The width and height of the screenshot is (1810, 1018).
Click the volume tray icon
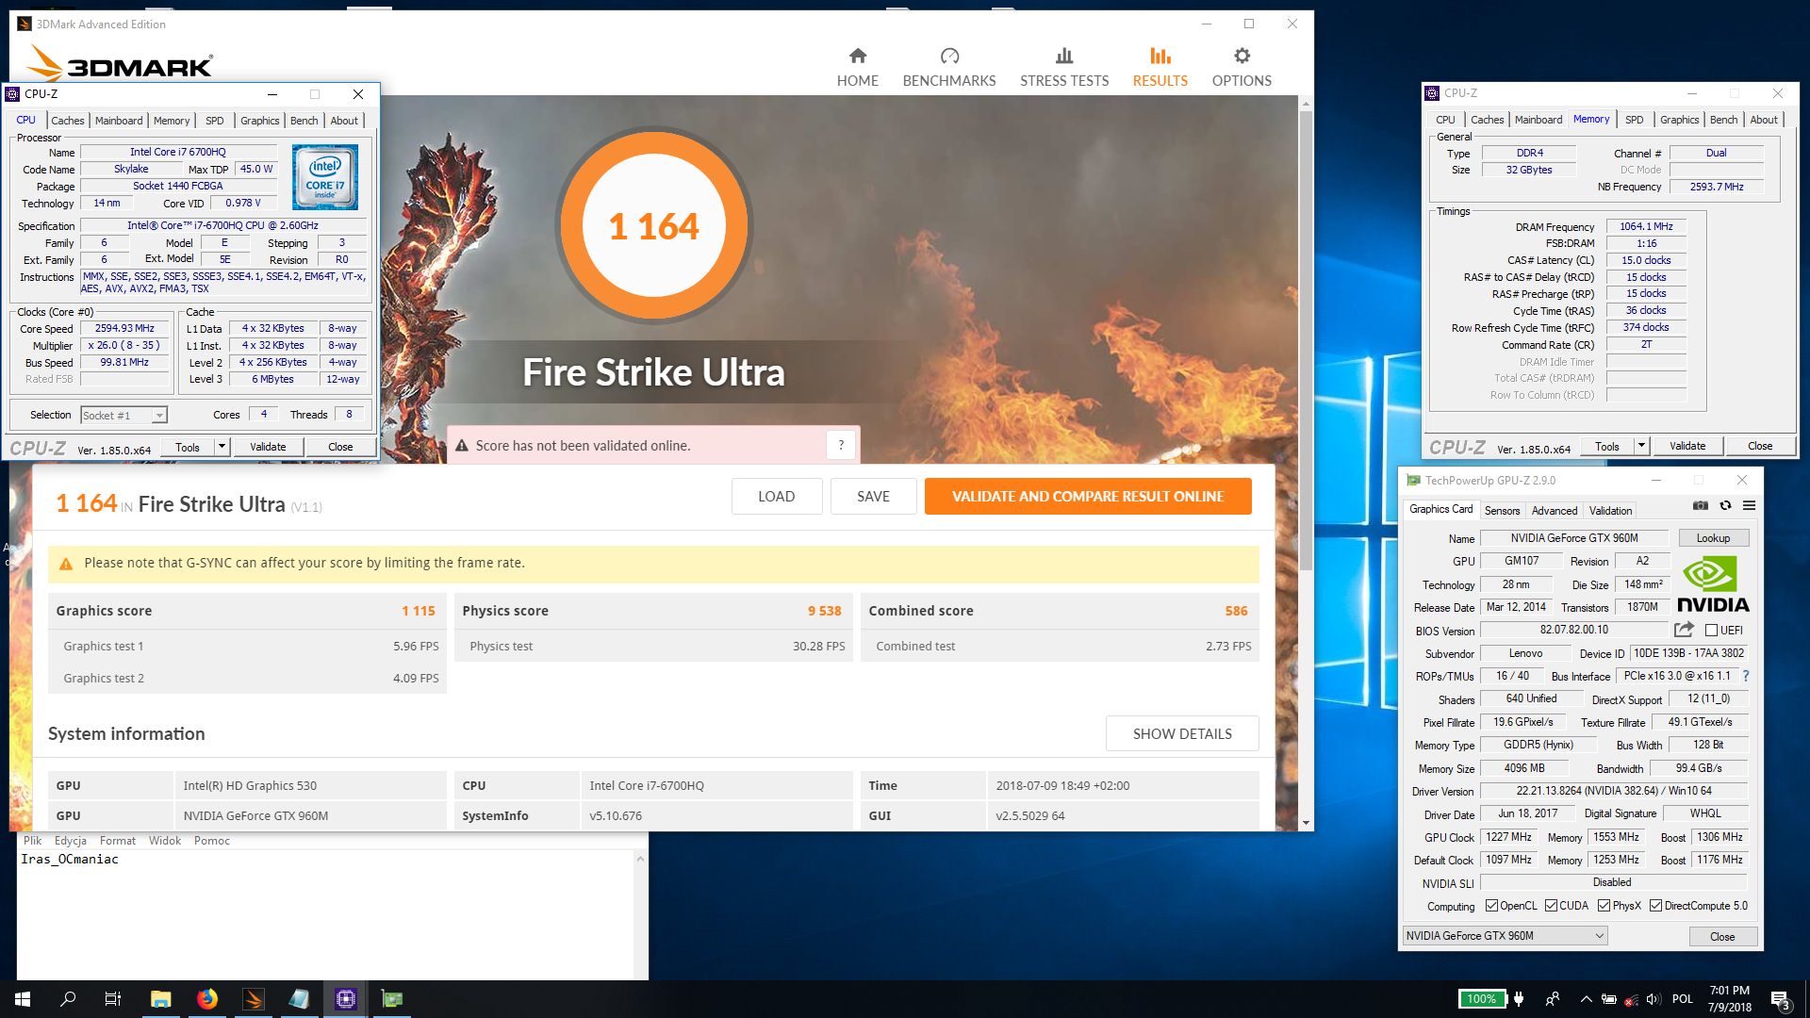tap(1654, 999)
